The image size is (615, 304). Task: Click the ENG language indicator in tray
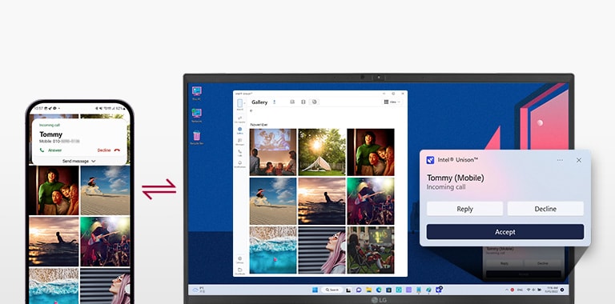point(520,290)
